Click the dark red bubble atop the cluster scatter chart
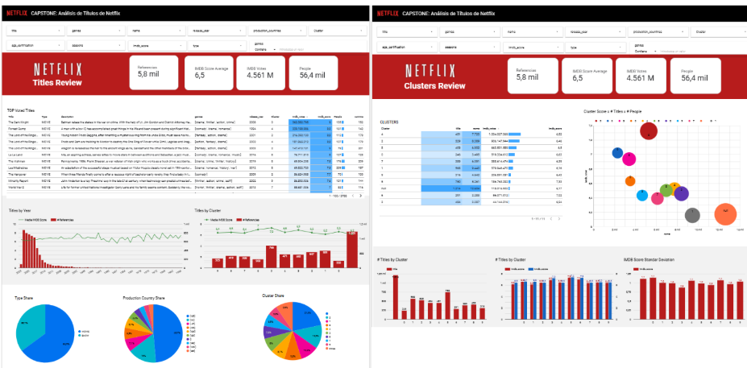747x368 pixels. 649,130
